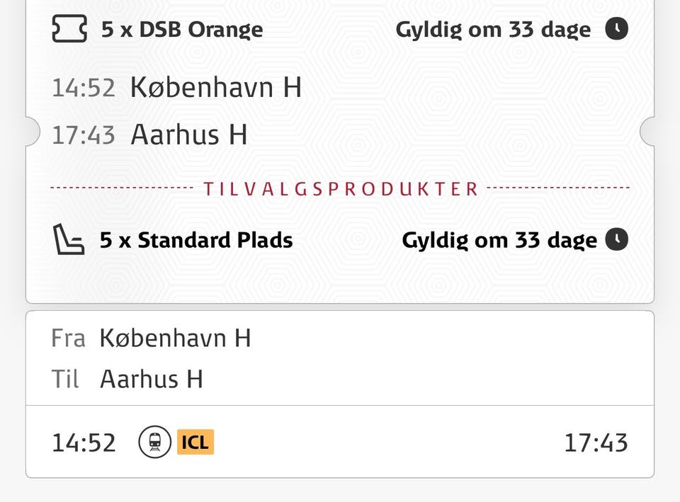Click the seat icon beside Standard Plads
This screenshot has width=680, height=502.
point(69,240)
